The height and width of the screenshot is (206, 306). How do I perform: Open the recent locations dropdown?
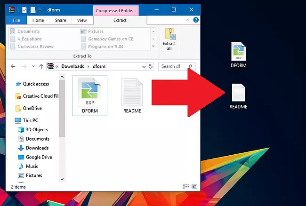click(32, 66)
